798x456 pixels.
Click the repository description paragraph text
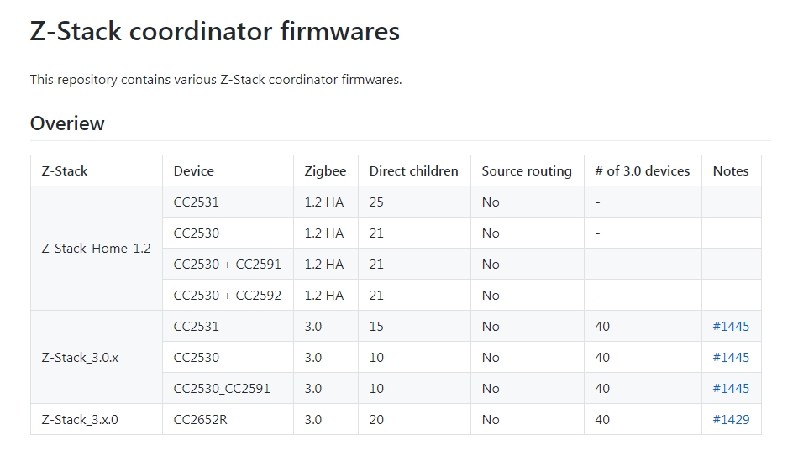(x=216, y=80)
